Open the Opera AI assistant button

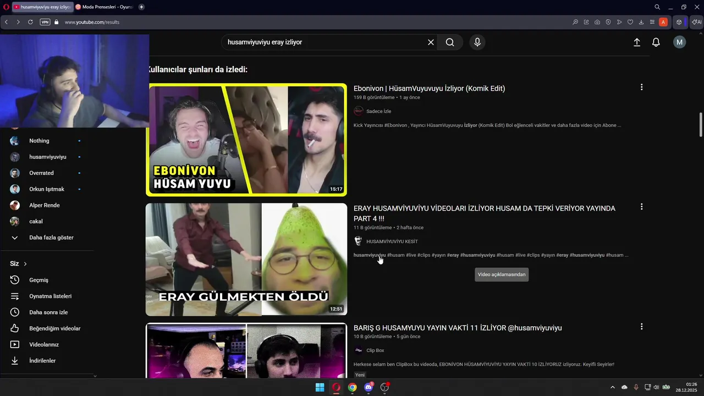coord(696,22)
